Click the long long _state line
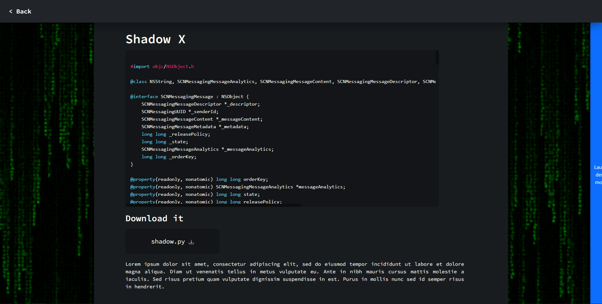Screen dimensions: 602x304 (x=165, y=142)
